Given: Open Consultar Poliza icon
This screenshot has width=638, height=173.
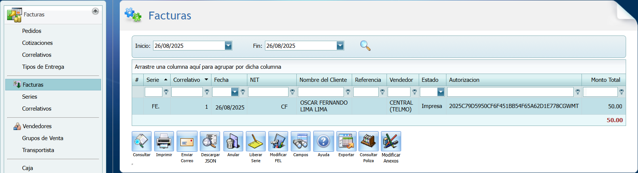Looking at the screenshot, I should [x=368, y=142].
